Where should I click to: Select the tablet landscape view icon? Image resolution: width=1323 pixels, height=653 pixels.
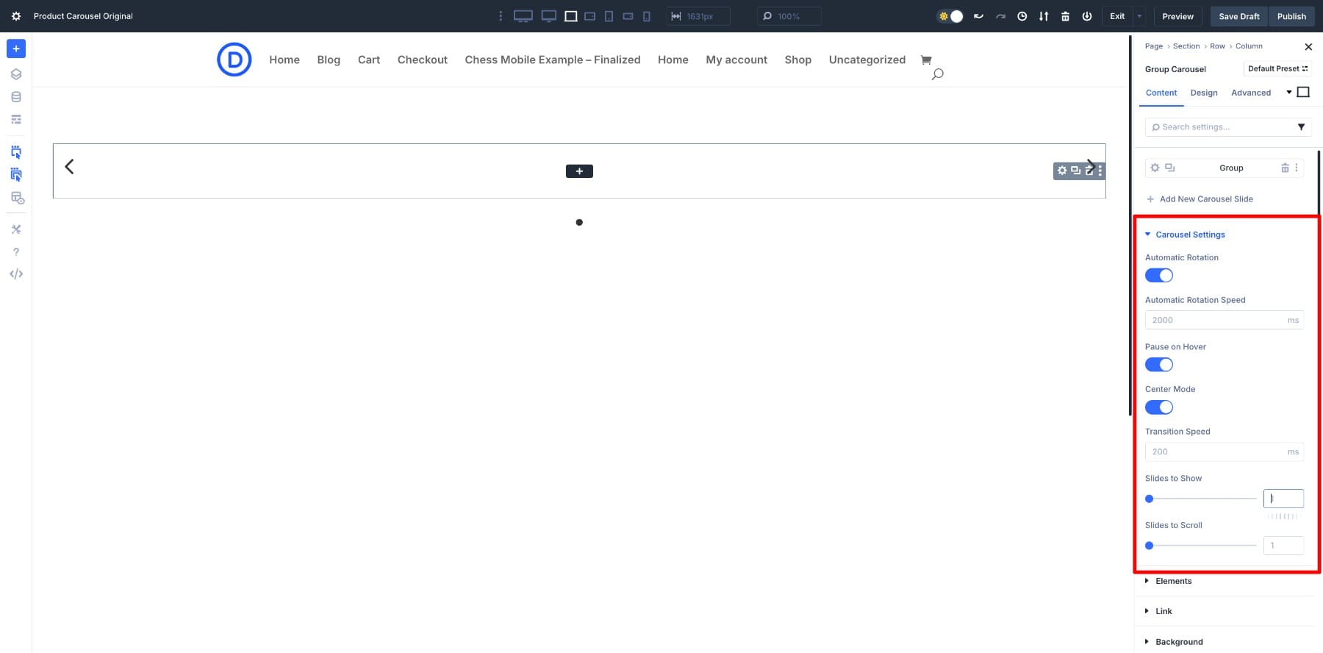590,16
